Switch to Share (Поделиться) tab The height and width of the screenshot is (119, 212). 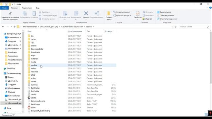pyautogui.click(x=27, y=8)
